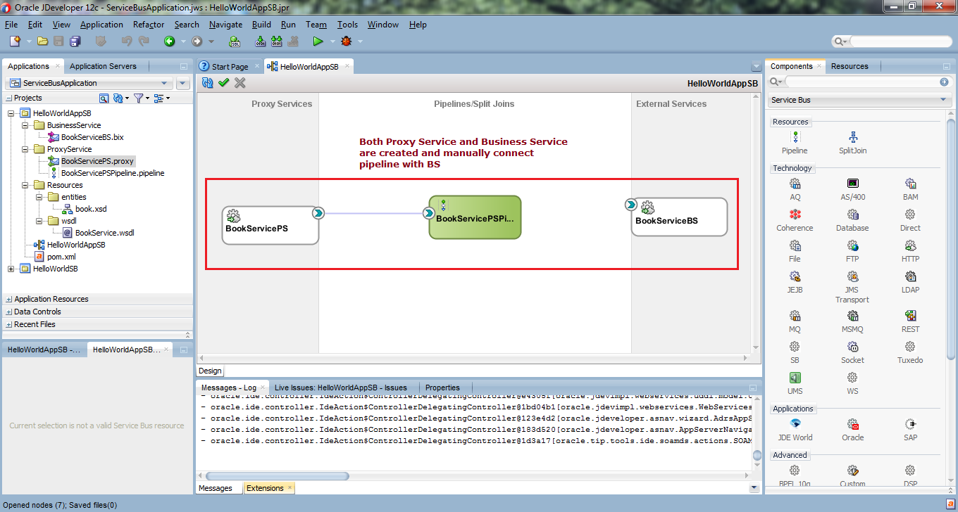Click the green Validate checkmark icon
Image resolution: width=958 pixels, height=512 pixels.
click(224, 83)
